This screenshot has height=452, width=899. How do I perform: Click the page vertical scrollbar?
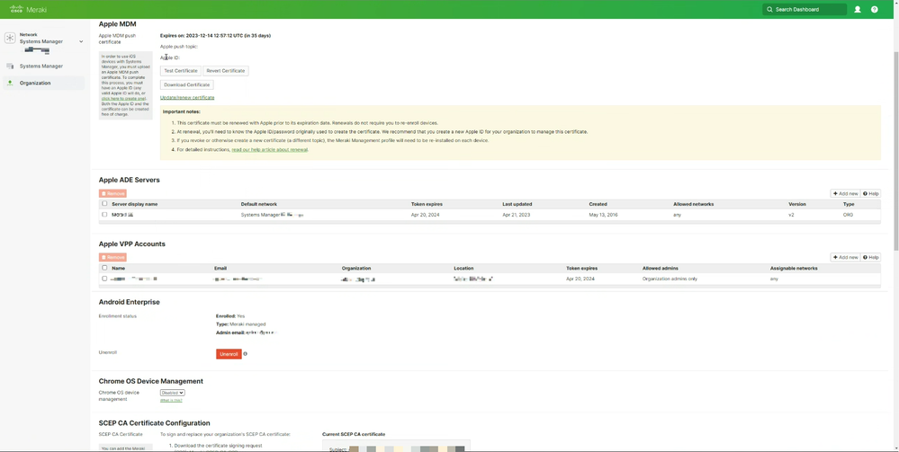tap(896, 151)
